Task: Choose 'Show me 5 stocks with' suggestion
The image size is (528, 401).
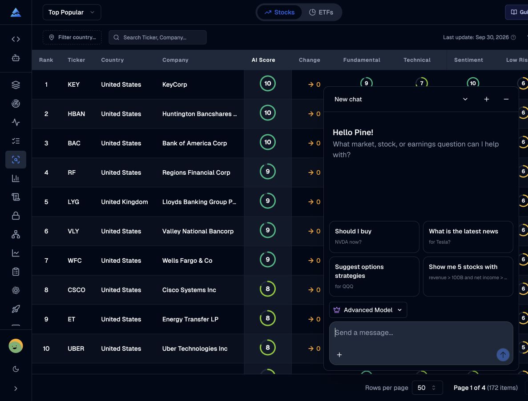Action: pos(468,277)
